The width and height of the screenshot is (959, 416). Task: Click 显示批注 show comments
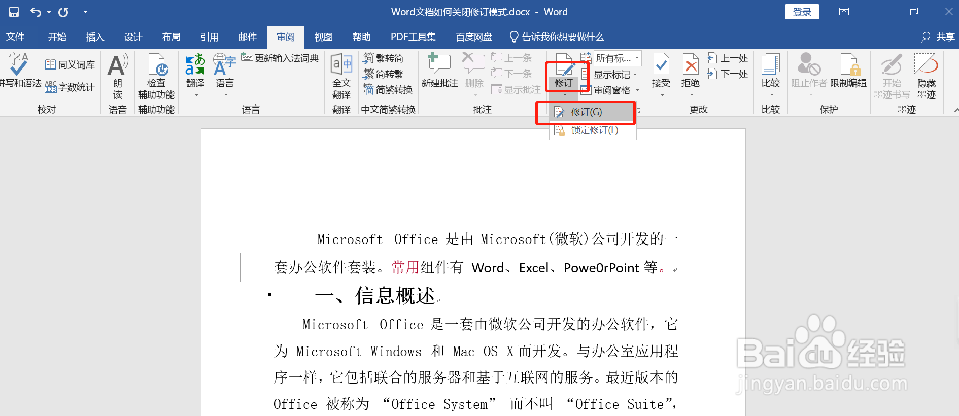pos(516,89)
